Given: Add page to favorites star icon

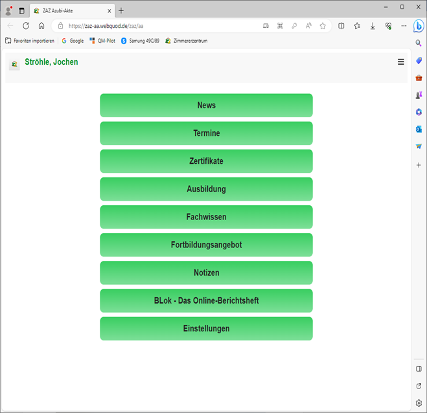Looking at the screenshot, I should pyautogui.click(x=323, y=26).
